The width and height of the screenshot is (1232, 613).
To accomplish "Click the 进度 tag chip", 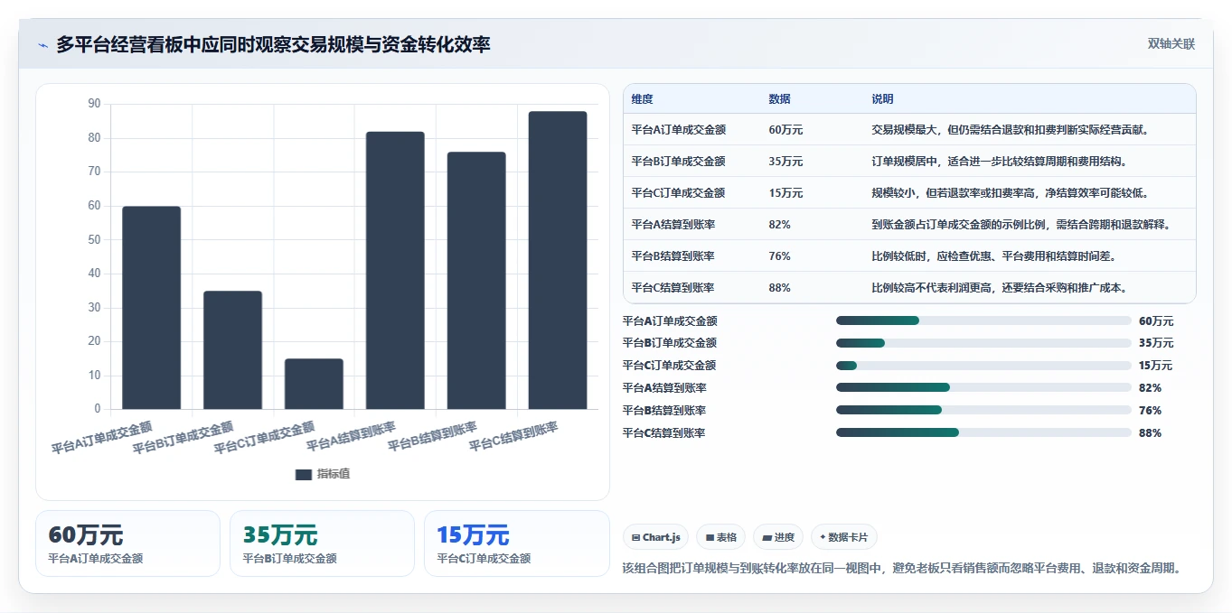I will coord(778,537).
